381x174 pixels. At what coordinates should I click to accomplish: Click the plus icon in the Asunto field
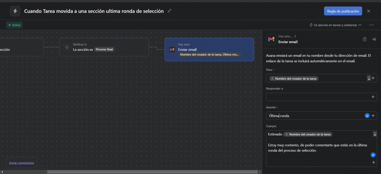pyautogui.click(x=373, y=116)
